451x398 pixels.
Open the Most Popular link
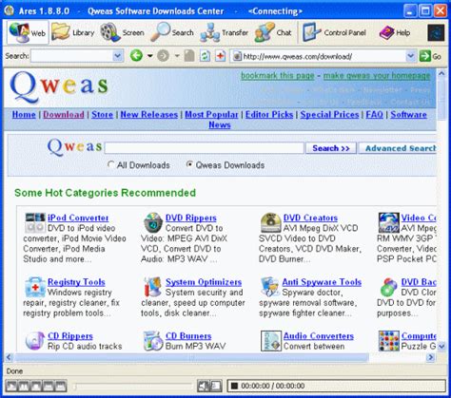coord(211,114)
